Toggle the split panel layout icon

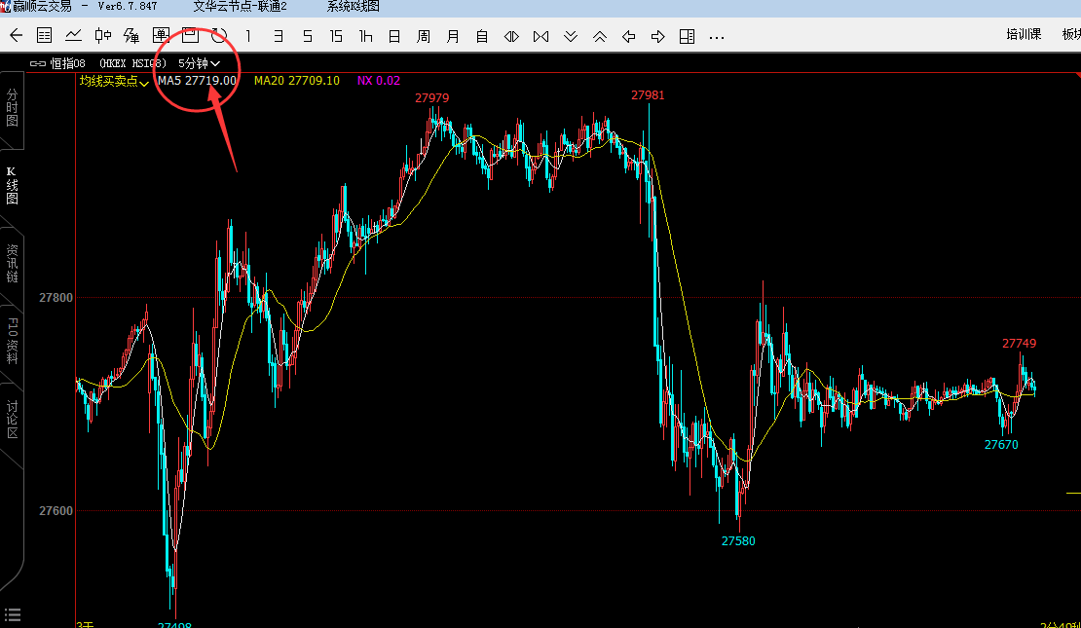click(x=687, y=36)
